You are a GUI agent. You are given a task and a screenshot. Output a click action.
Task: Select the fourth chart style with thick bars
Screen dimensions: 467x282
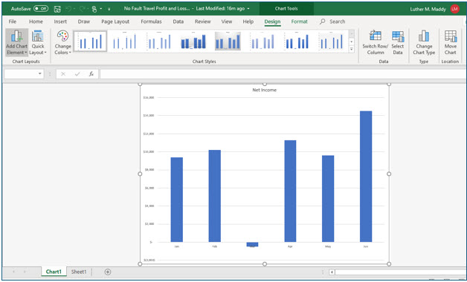(x=193, y=41)
